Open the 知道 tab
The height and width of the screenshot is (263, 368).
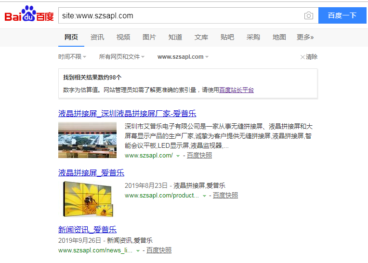(x=175, y=37)
